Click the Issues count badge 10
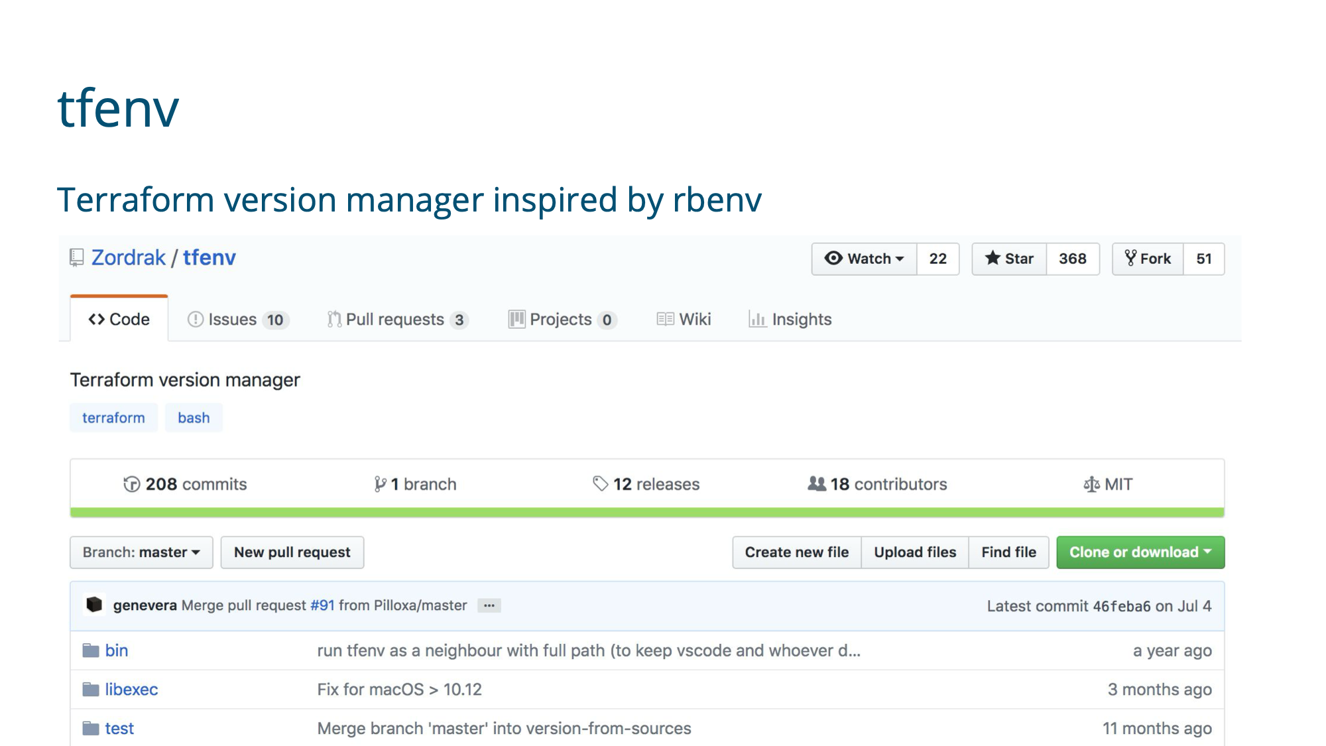Image resolution: width=1326 pixels, height=746 pixels. click(x=275, y=320)
